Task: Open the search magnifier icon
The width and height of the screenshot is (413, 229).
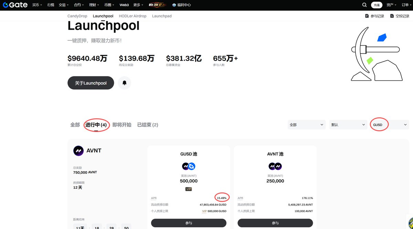Action: pyautogui.click(x=364, y=5)
